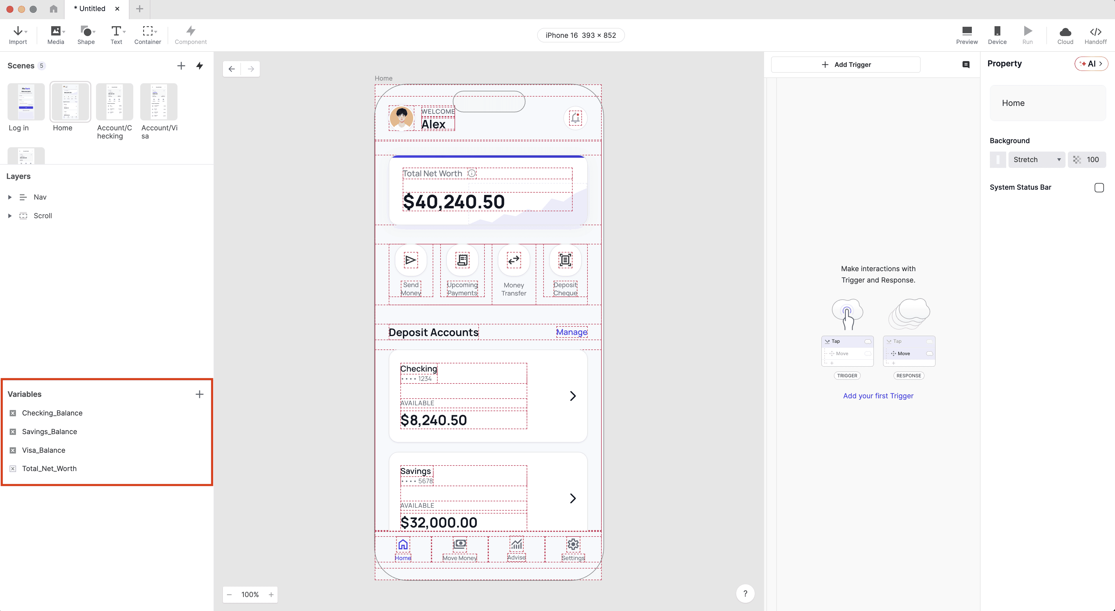Select the Total_Net_Worth variable
The height and width of the screenshot is (611, 1115).
[49, 469]
